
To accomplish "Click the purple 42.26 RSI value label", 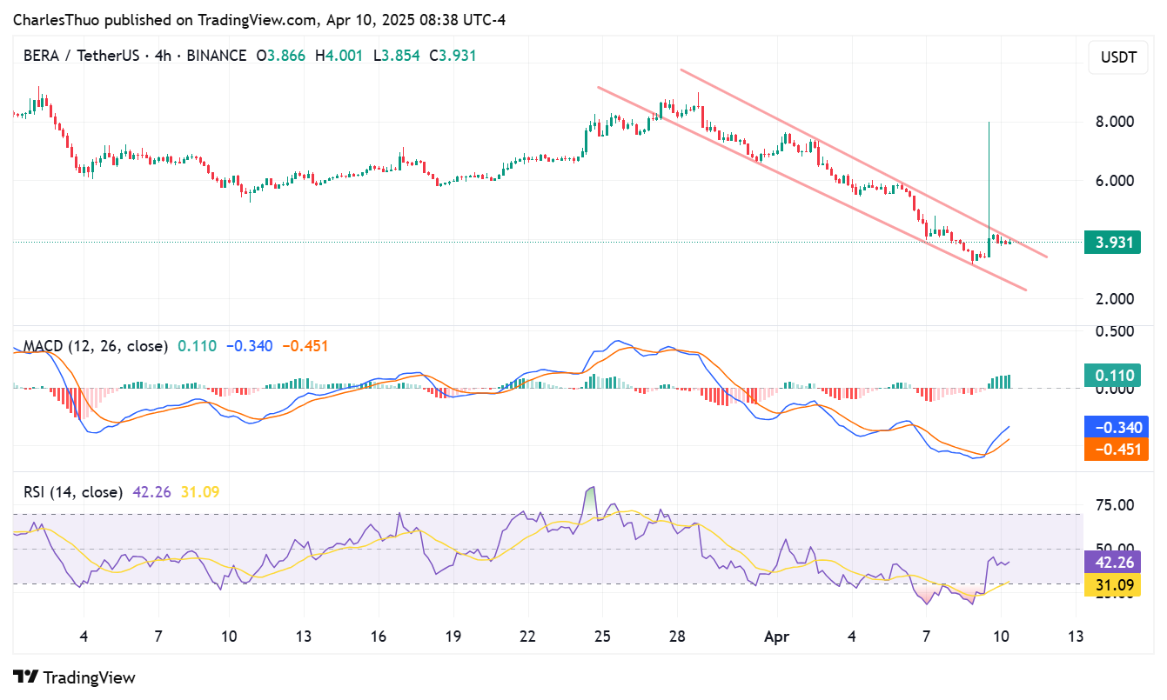I will [1112, 563].
